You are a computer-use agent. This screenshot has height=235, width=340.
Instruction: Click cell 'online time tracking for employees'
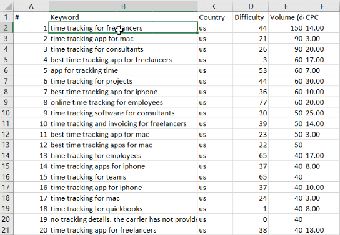123,102
